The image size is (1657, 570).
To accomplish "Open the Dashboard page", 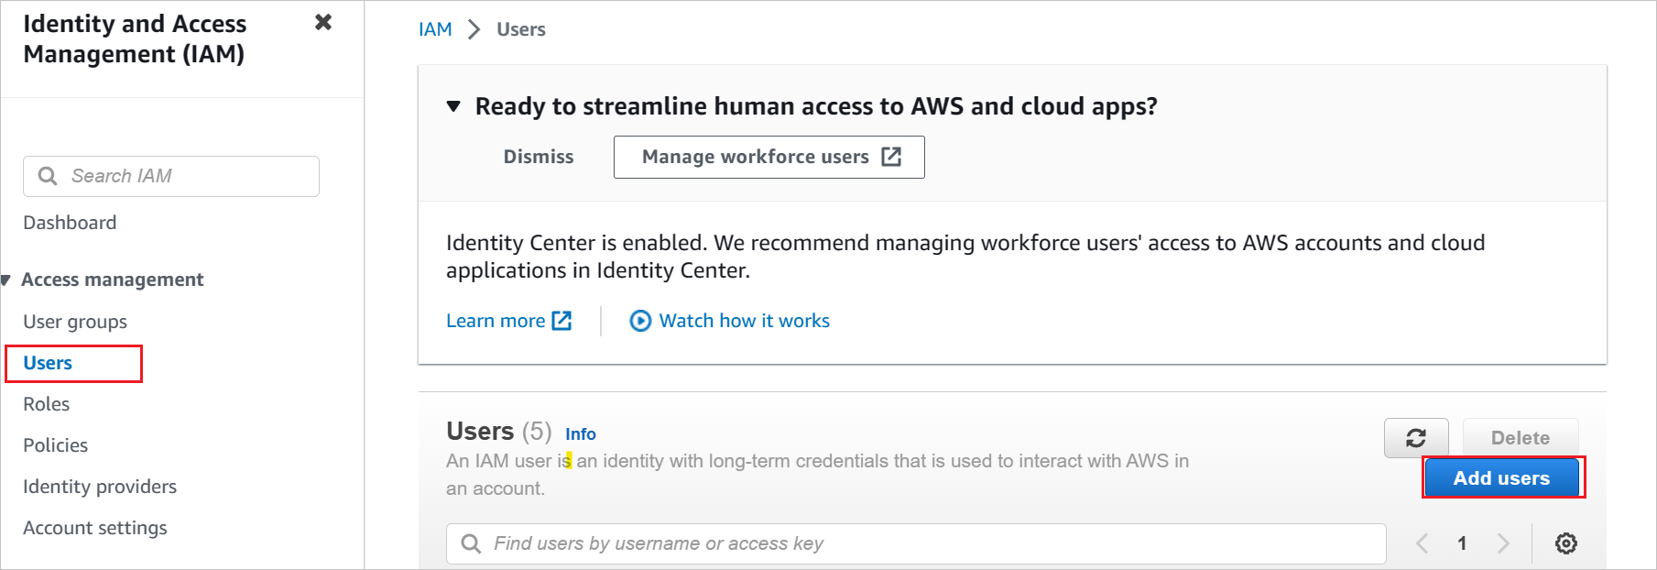I will point(70,223).
